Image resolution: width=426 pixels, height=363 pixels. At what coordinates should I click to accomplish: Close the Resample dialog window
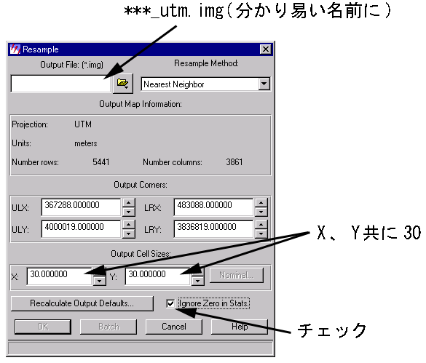266,49
